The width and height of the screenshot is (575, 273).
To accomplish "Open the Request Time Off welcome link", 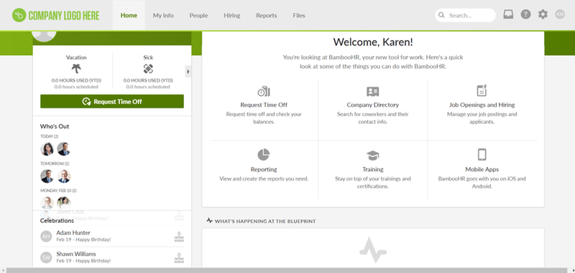I will [264, 105].
